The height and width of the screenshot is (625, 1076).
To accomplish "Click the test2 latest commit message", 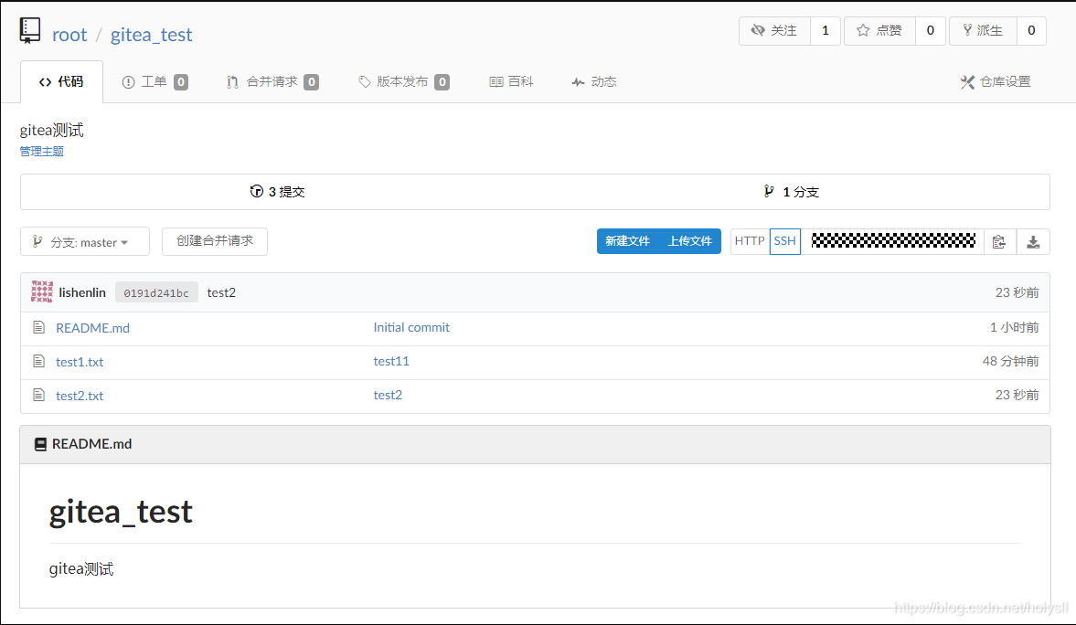I will coord(221,292).
